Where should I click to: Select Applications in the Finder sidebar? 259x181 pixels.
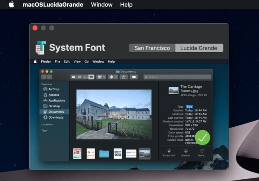pyautogui.click(x=54, y=100)
